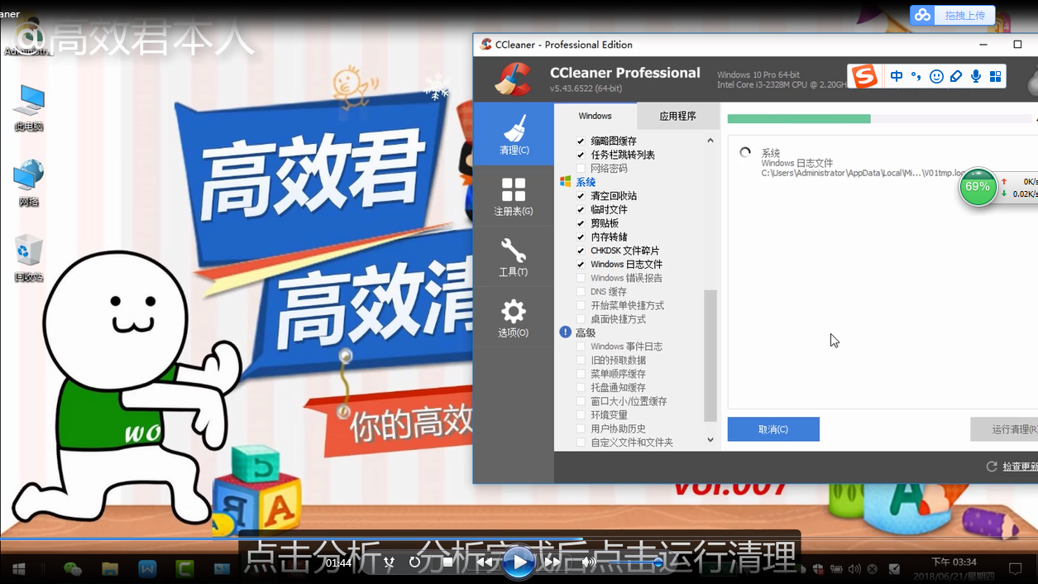Uncheck CHKDSK 文件碎片 option
The height and width of the screenshot is (584, 1038).
[x=581, y=251]
